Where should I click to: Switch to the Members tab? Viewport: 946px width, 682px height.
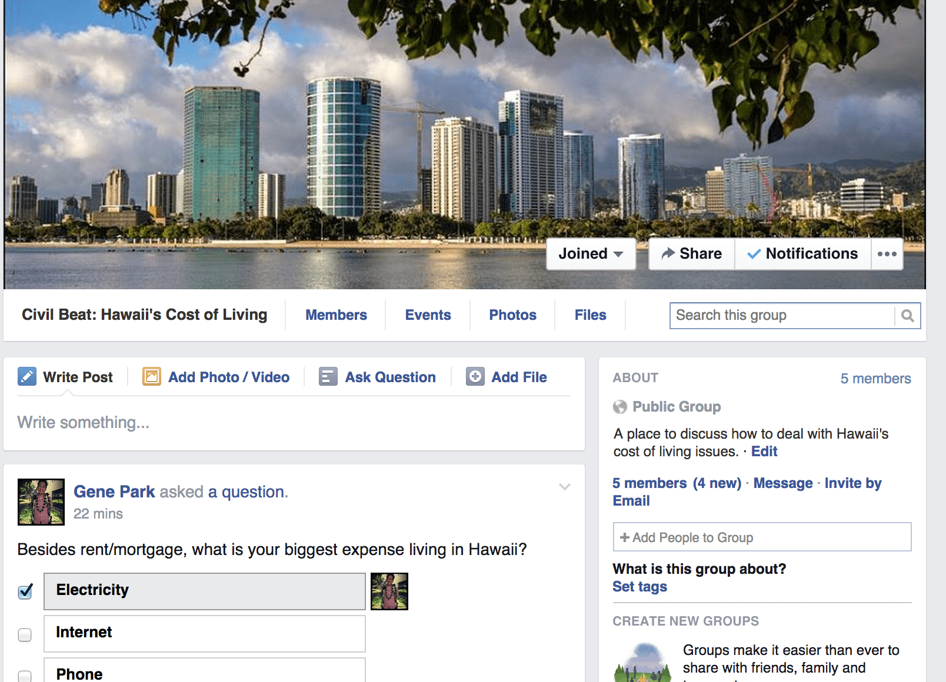(x=336, y=315)
